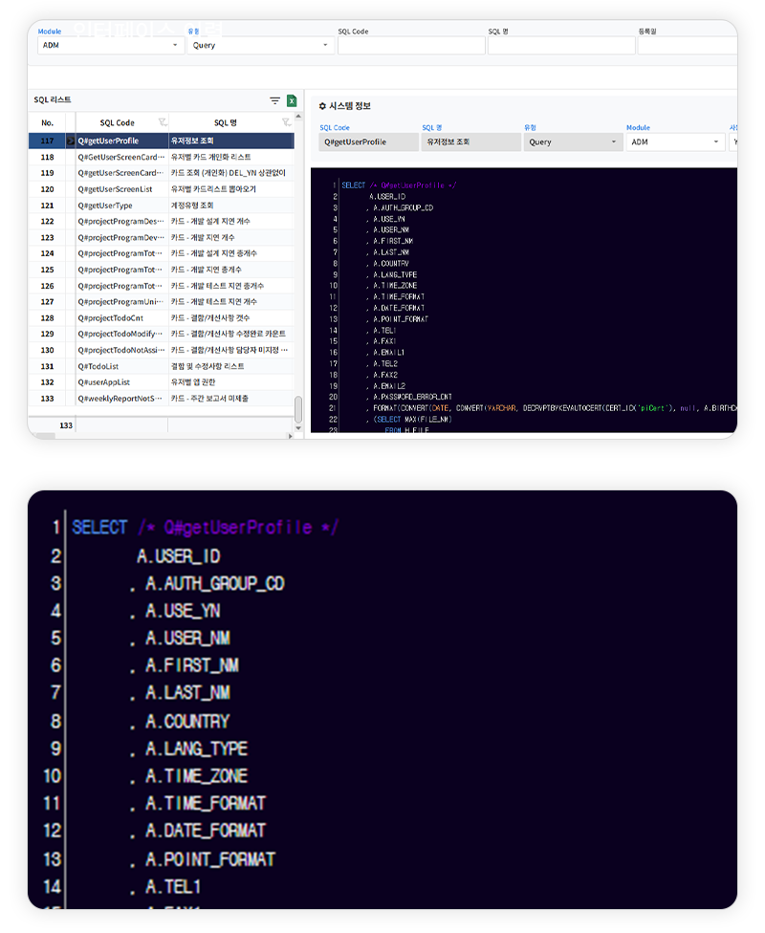Click the filter icon above the SQL list
Image resolution: width=765 pixels, height=933 pixels.
pos(274,100)
